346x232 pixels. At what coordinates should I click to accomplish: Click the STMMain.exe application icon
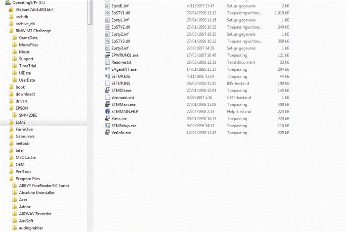107,104
